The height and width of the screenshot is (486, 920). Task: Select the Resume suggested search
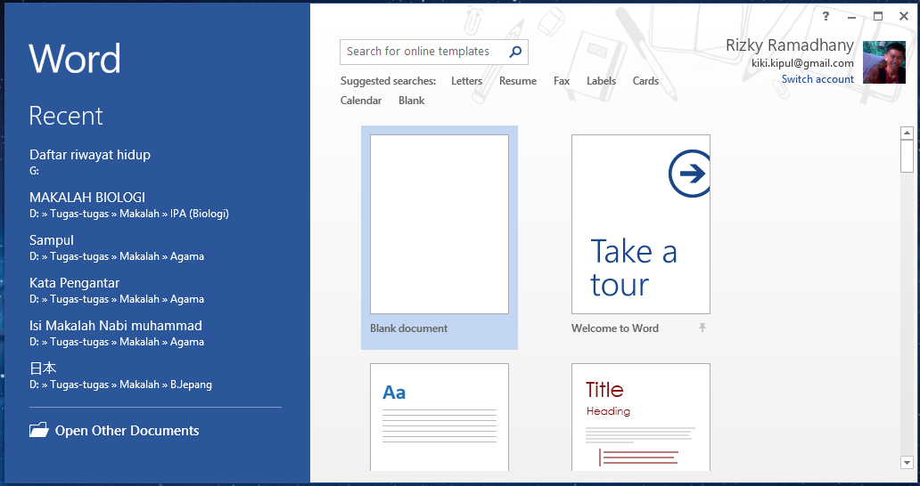(517, 81)
